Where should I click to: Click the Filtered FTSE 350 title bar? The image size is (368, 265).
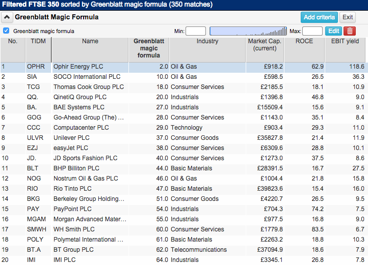(184, 5)
